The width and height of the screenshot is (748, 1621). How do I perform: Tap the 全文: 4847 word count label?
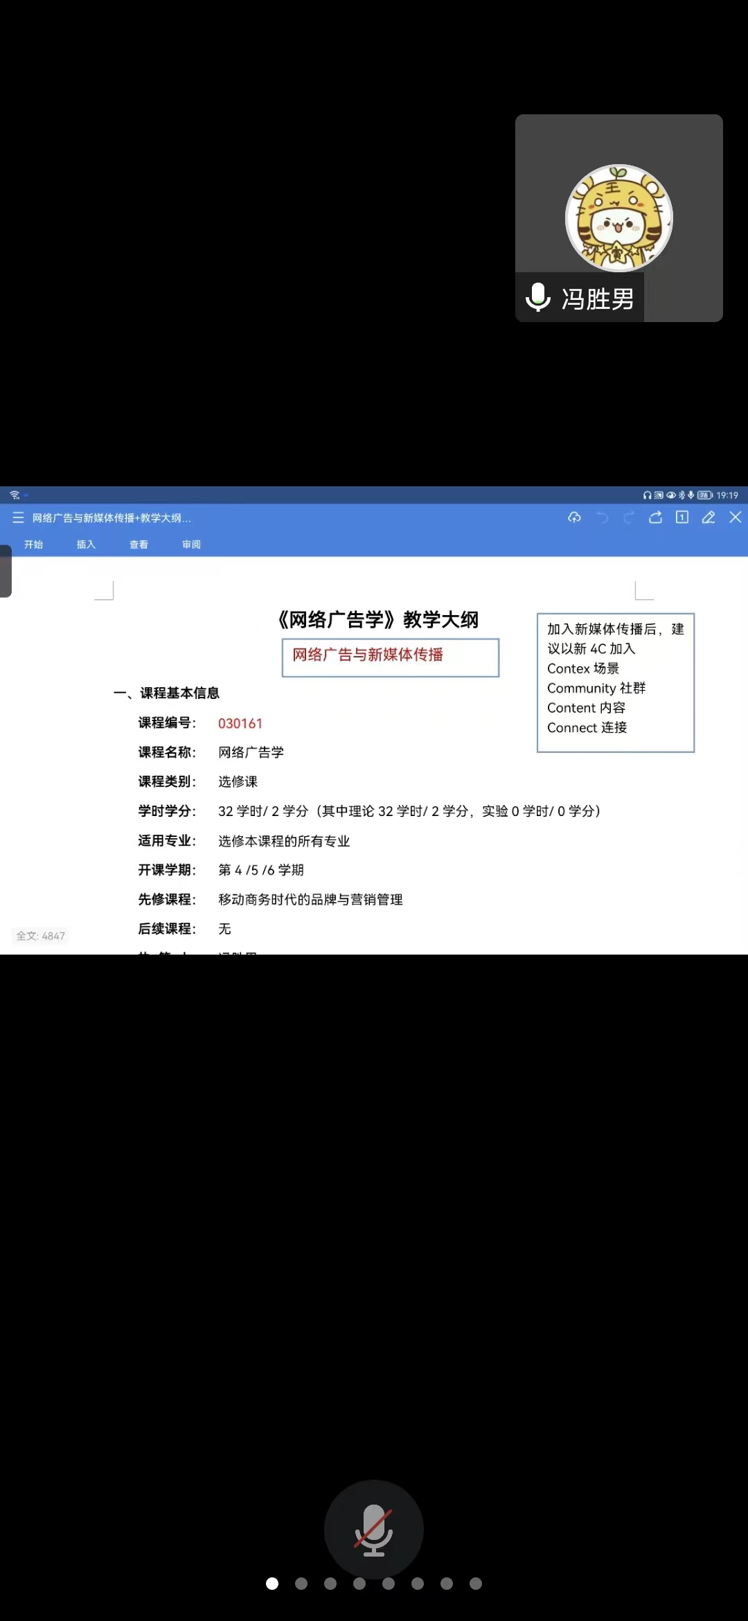point(41,936)
